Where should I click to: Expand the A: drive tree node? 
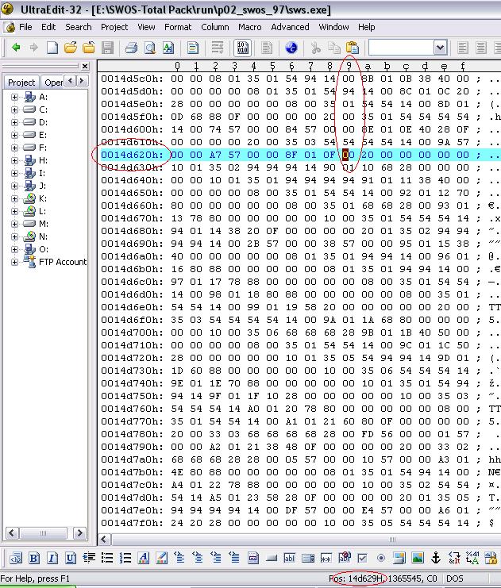[x=15, y=97]
